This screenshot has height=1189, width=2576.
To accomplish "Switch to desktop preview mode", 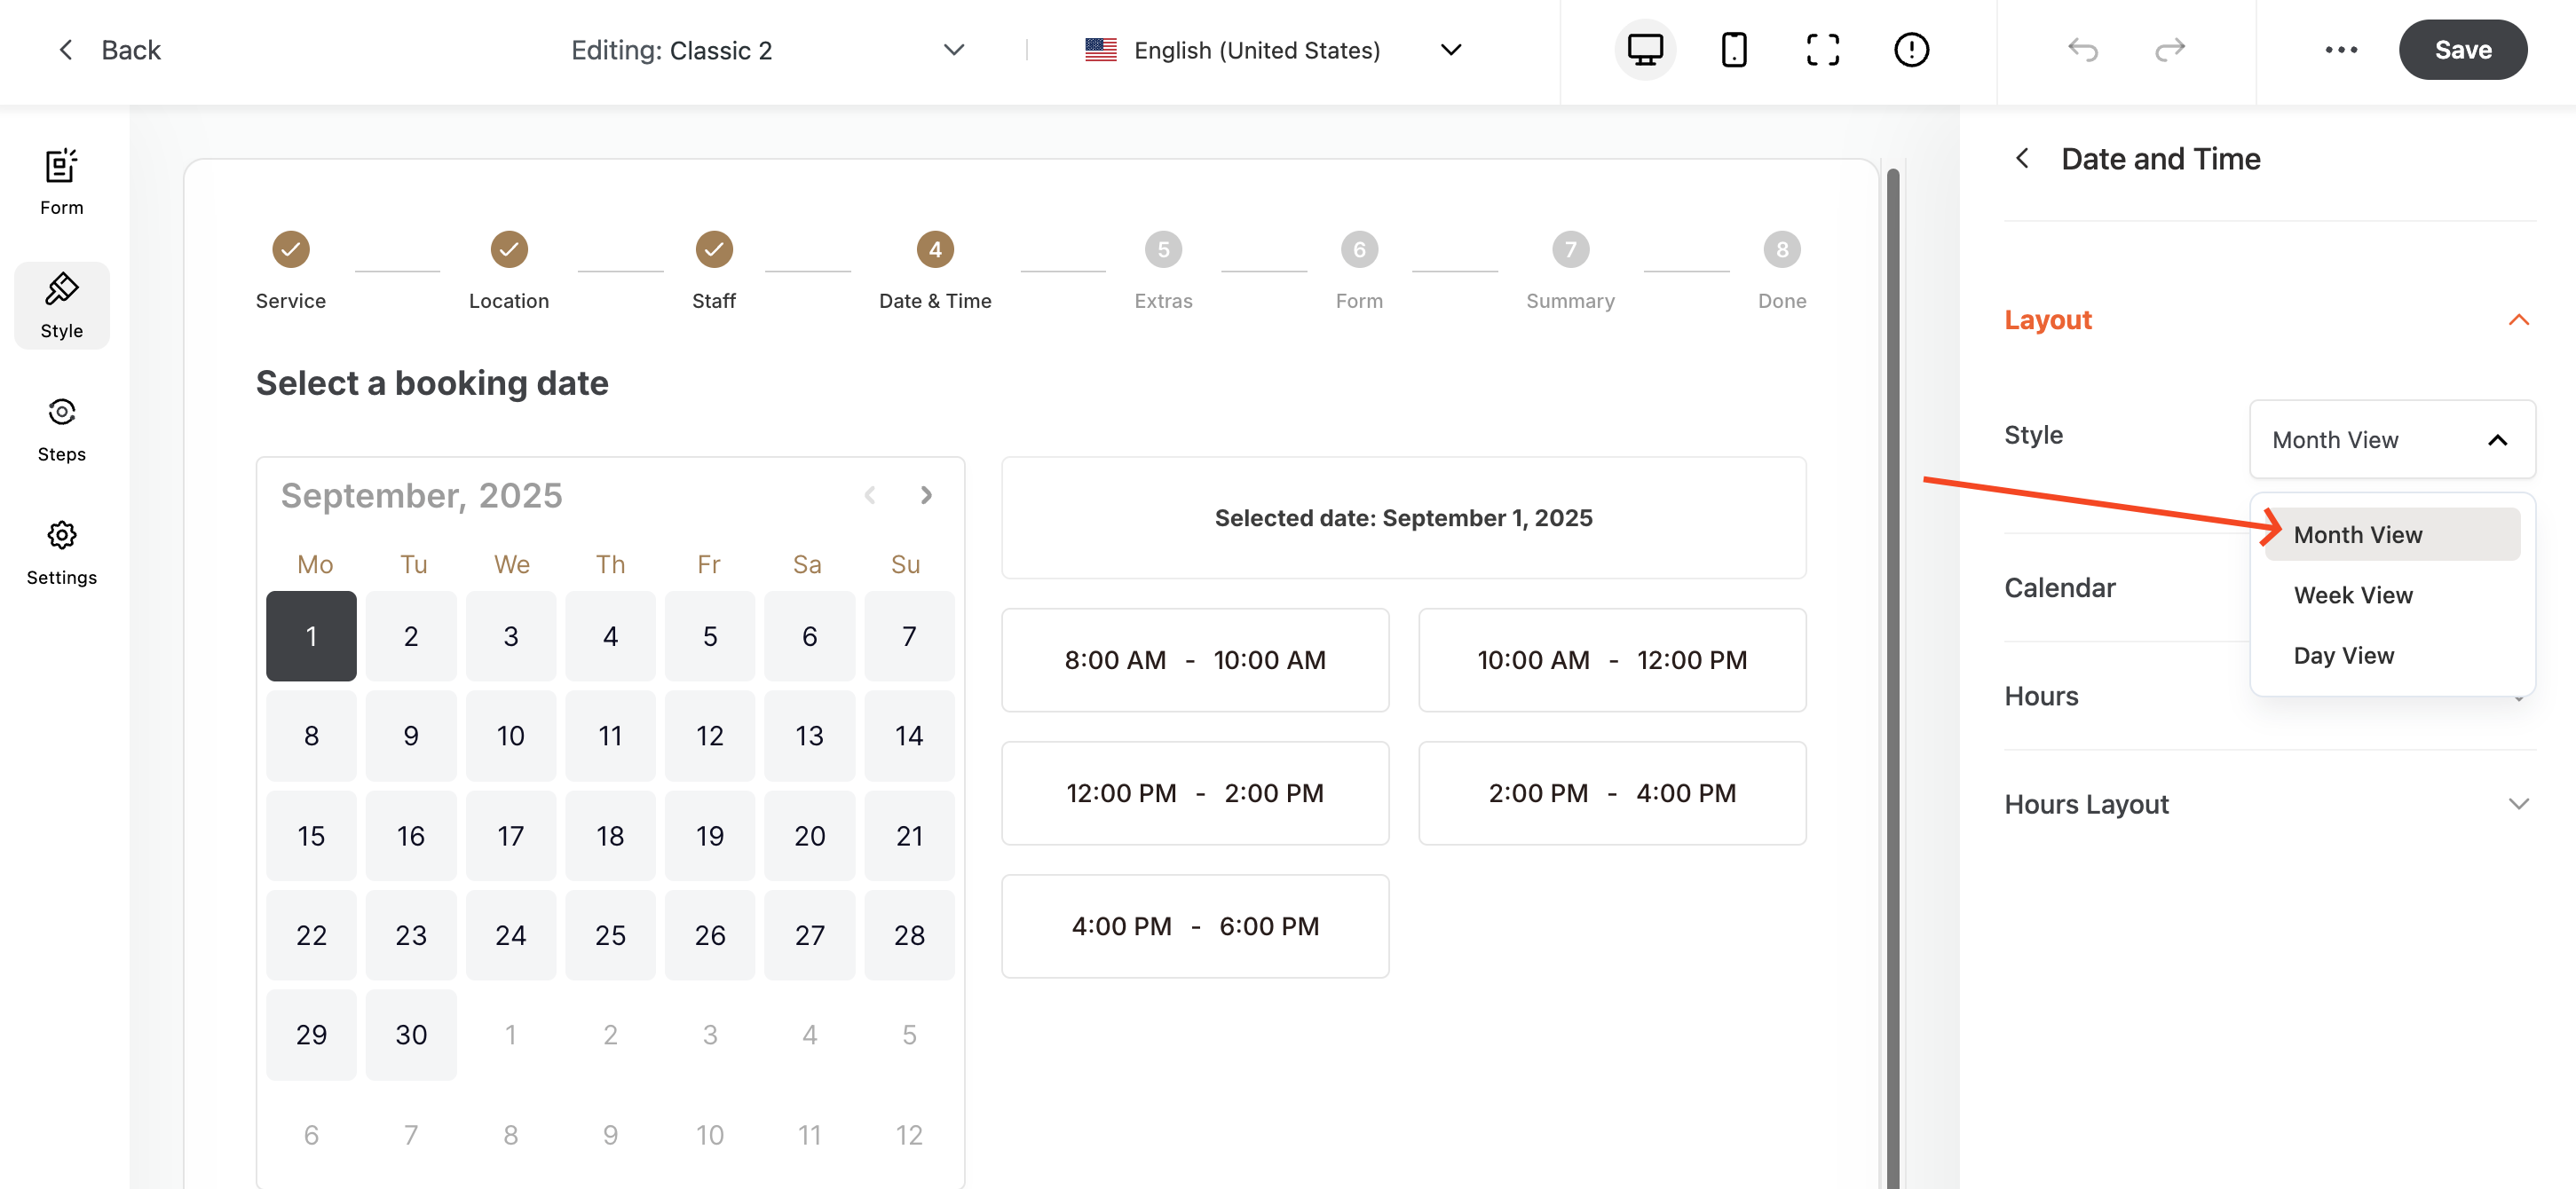I will [1645, 50].
